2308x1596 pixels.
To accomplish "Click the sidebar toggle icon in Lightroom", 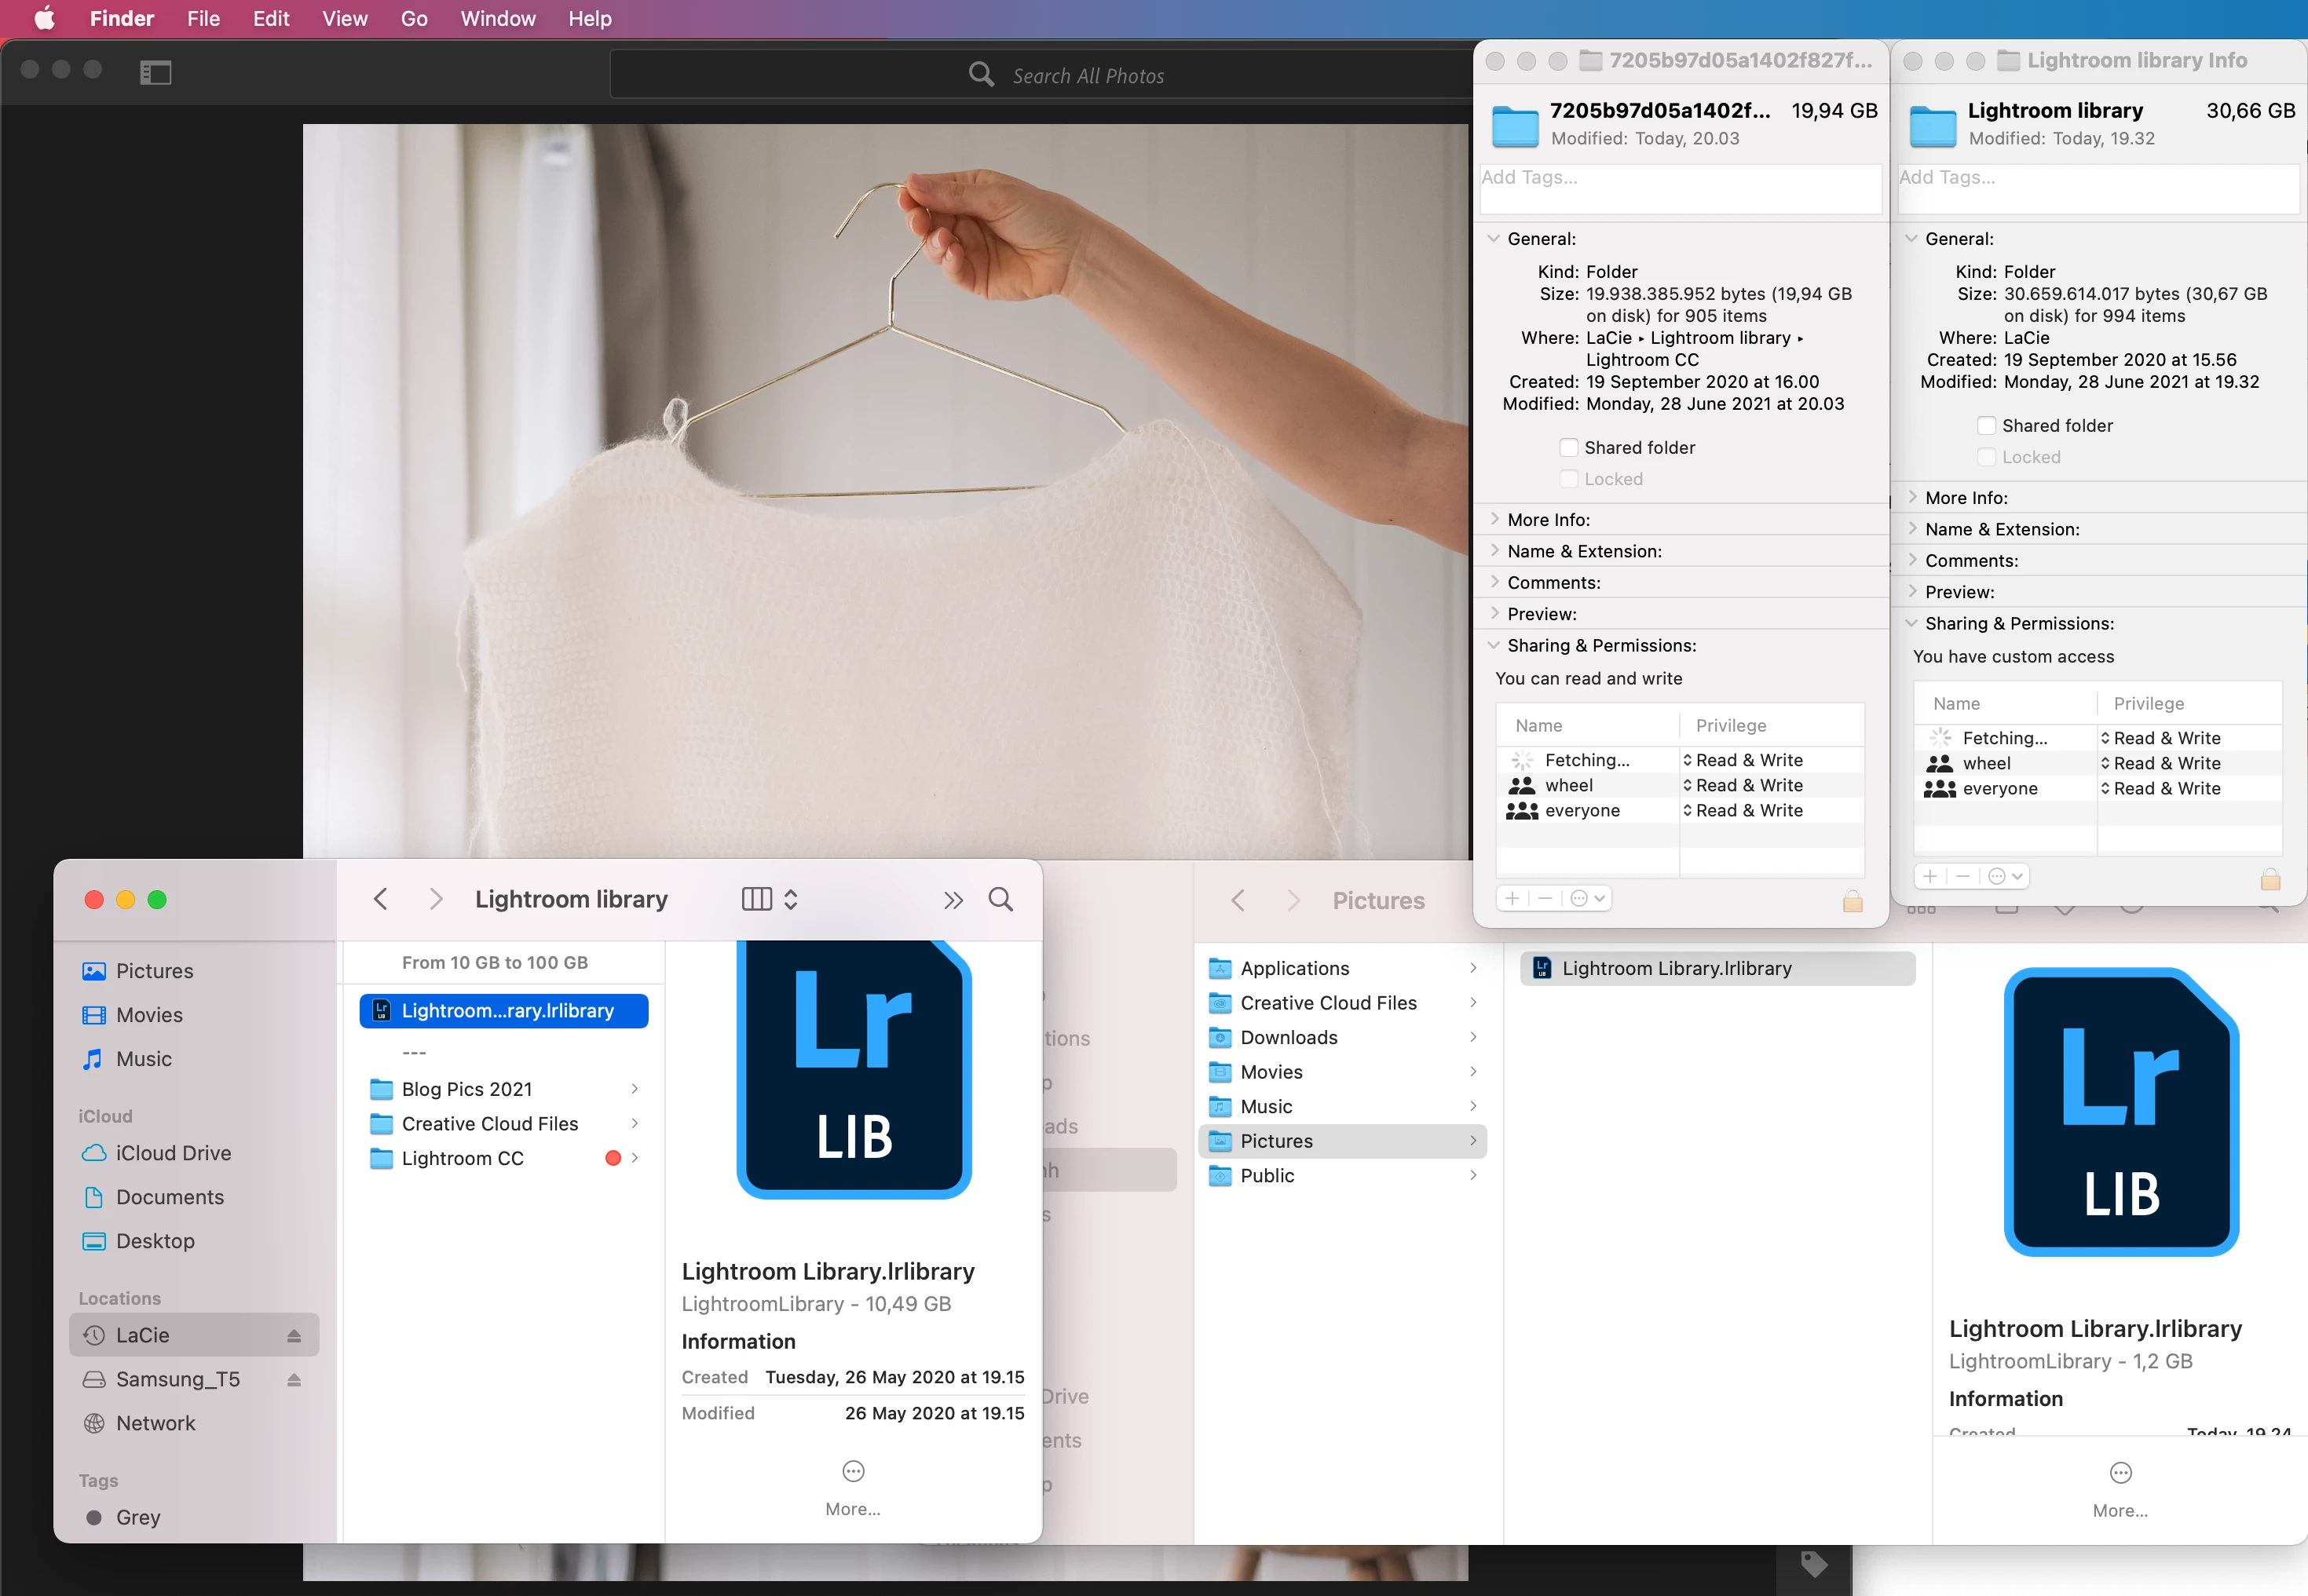I will click(x=156, y=72).
